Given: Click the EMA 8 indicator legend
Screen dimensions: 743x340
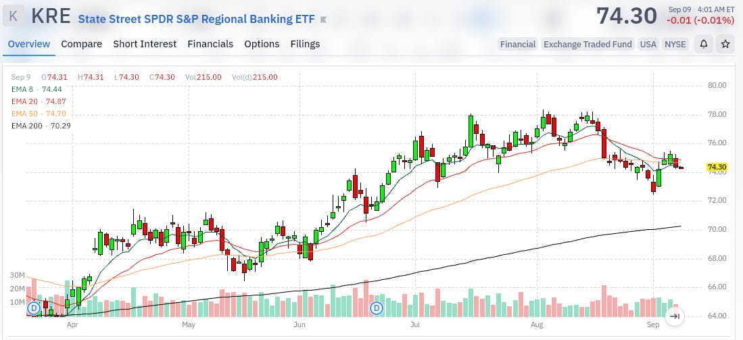Looking at the screenshot, I should [x=37, y=89].
